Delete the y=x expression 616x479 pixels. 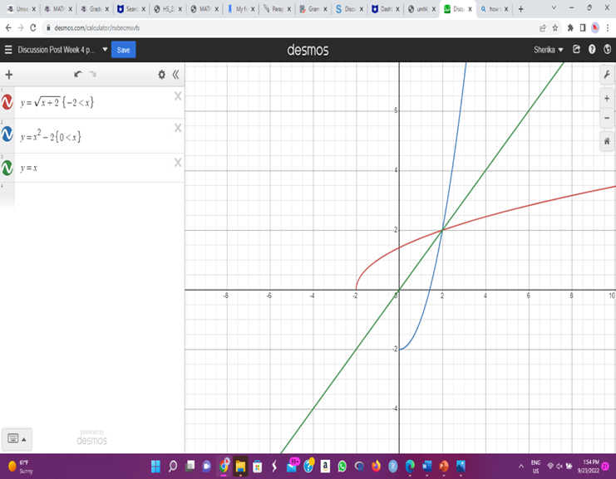(x=178, y=163)
